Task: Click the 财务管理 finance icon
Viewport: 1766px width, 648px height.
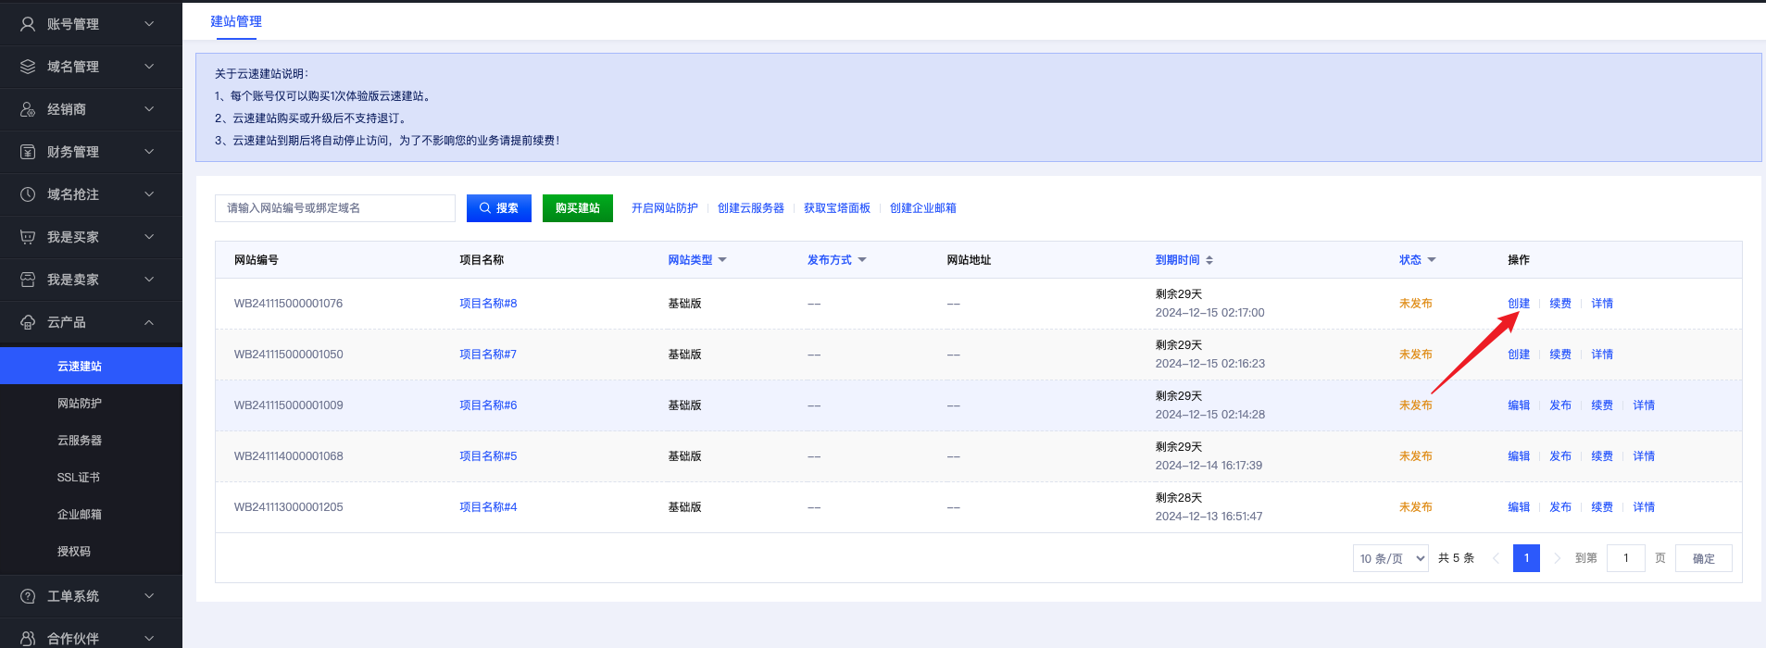Action: pyautogui.click(x=28, y=152)
